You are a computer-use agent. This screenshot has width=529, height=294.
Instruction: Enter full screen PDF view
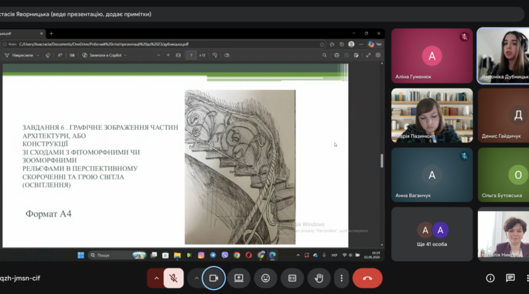pos(368,55)
